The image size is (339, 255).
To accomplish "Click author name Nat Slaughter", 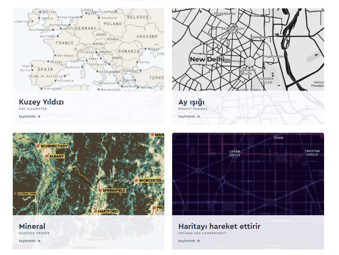I will (33, 109).
